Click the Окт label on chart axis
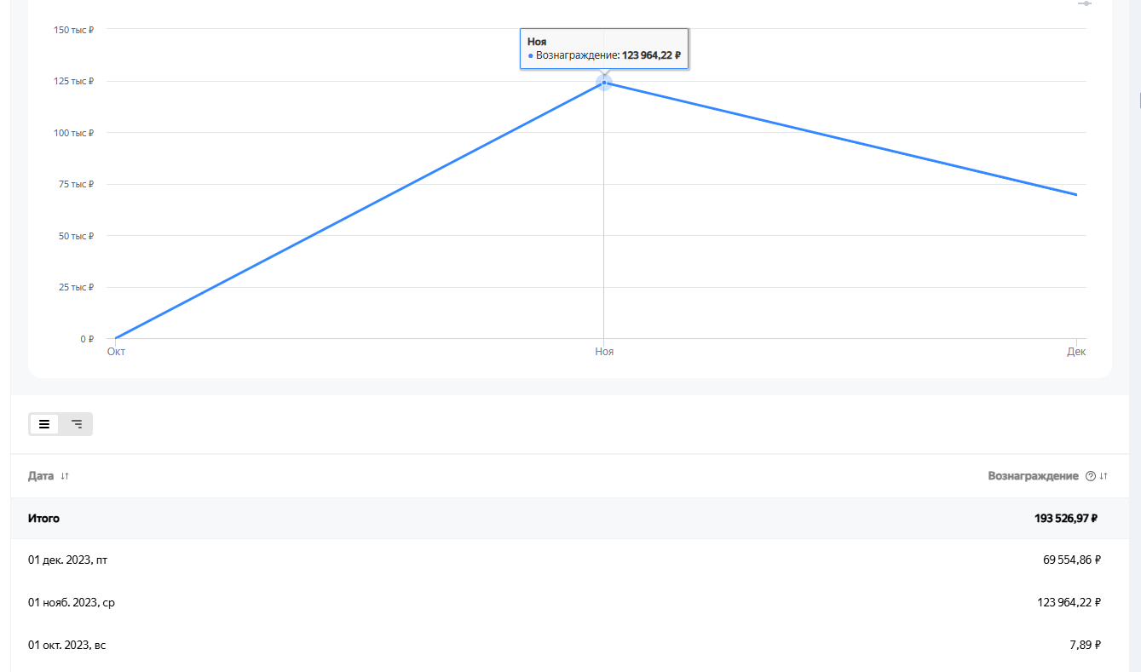The width and height of the screenshot is (1141, 672). (116, 351)
